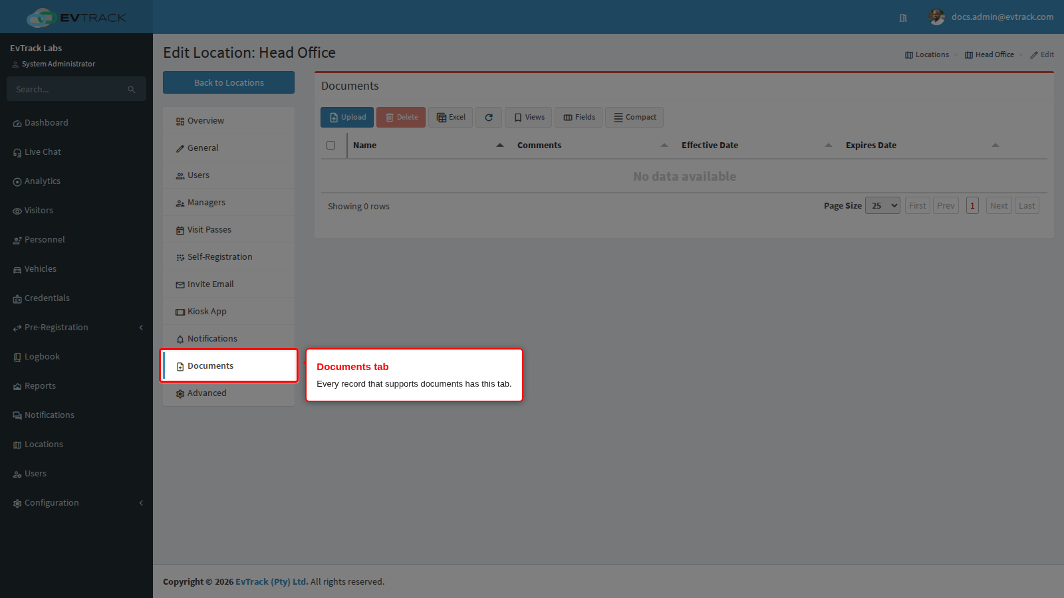
Task: Open the Kiosk App tab
Action: click(x=229, y=312)
